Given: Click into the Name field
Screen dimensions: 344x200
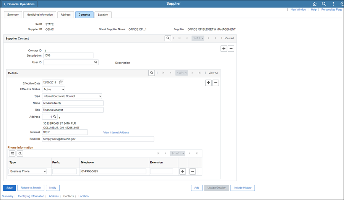Looking at the screenshot, I should 73,103.
